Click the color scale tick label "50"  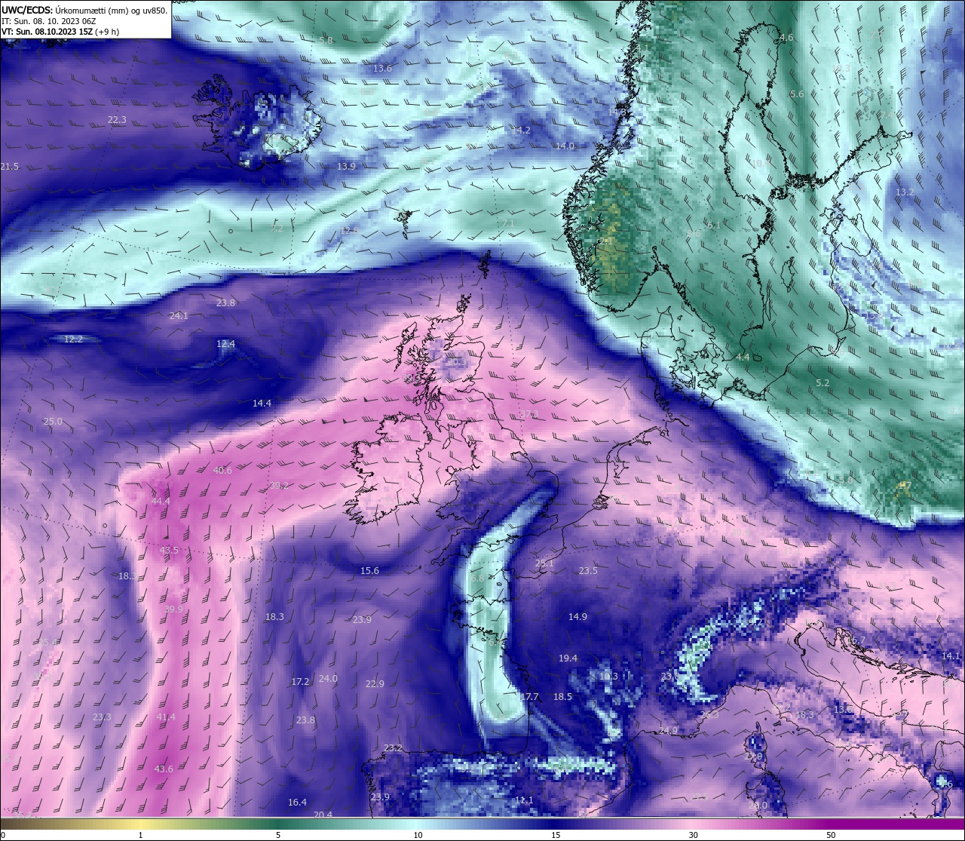pos(831,835)
